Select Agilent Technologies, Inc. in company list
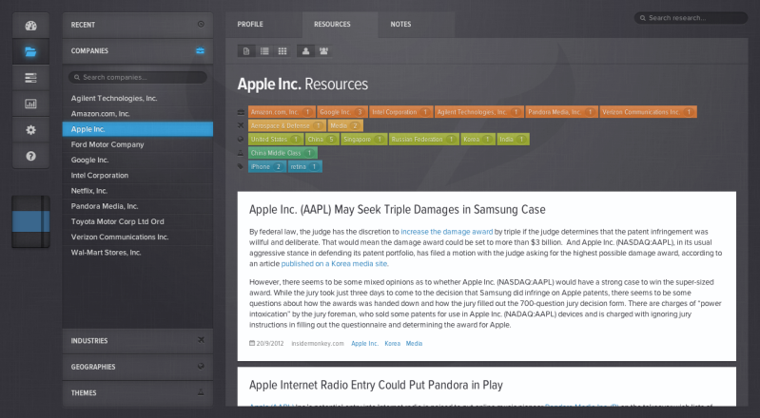This screenshot has width=760, height=418. pyautogui.click(x=138, y=98)
